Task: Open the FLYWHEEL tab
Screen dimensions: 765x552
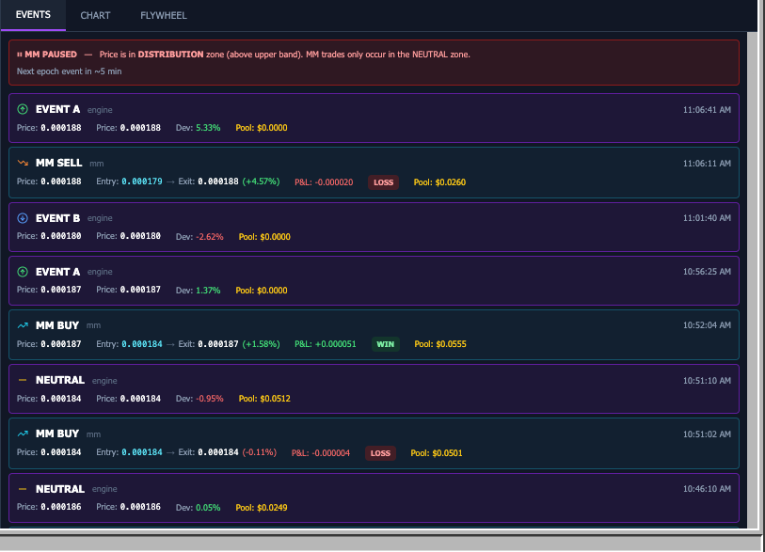Action: (164, 16)
